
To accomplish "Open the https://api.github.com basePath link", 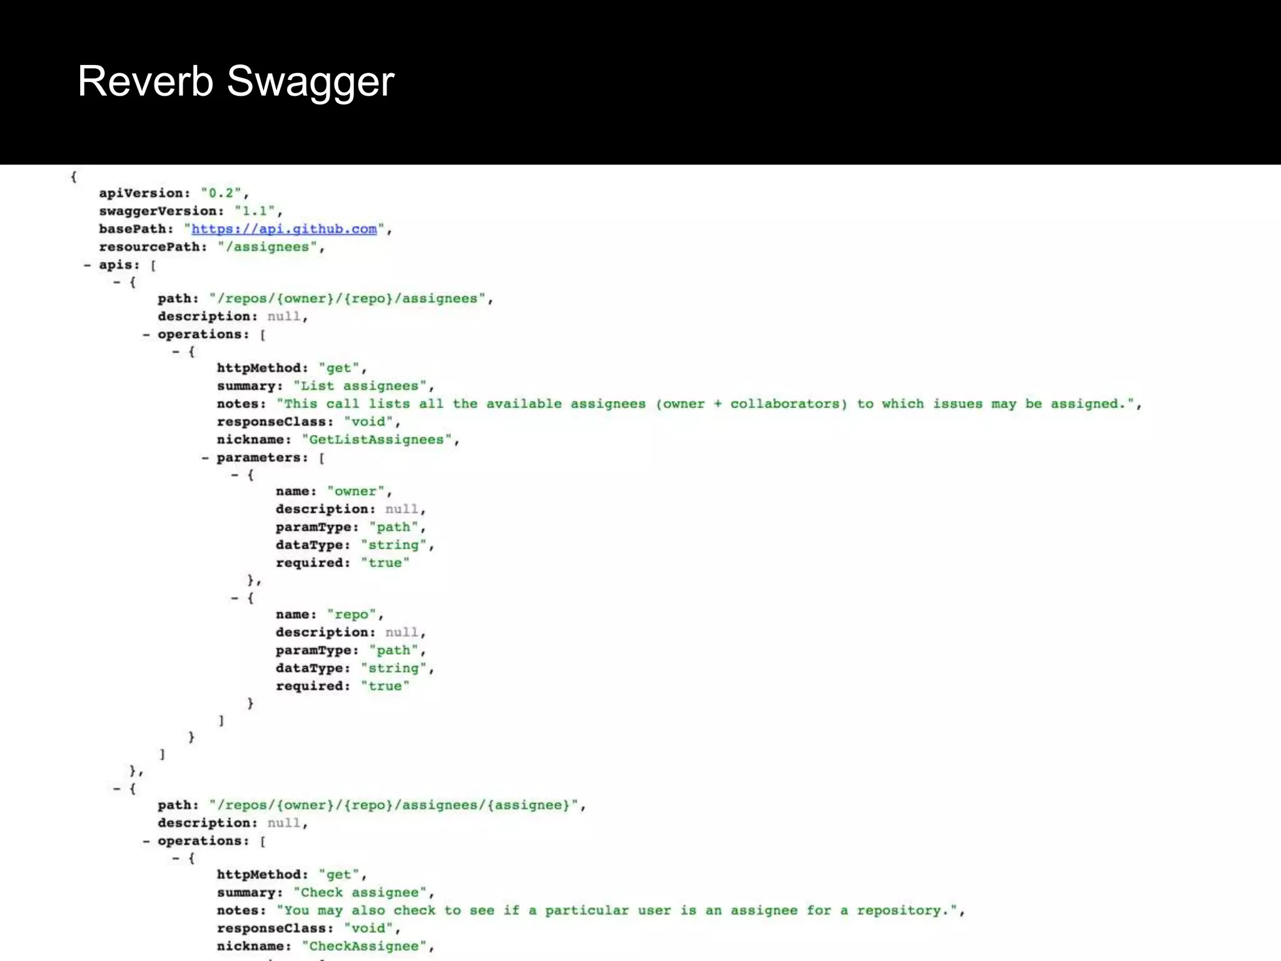I will point(284,229).
